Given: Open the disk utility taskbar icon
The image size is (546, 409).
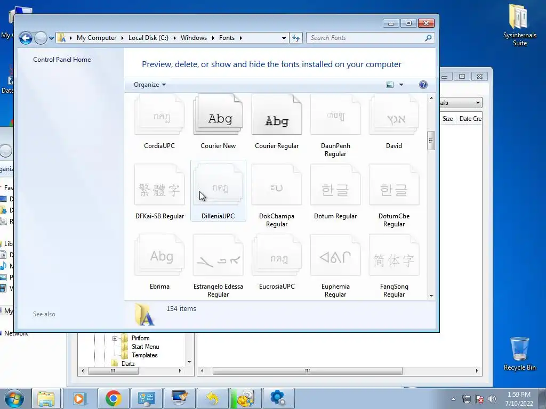Looking at the screenshot, I should point(245,398).
